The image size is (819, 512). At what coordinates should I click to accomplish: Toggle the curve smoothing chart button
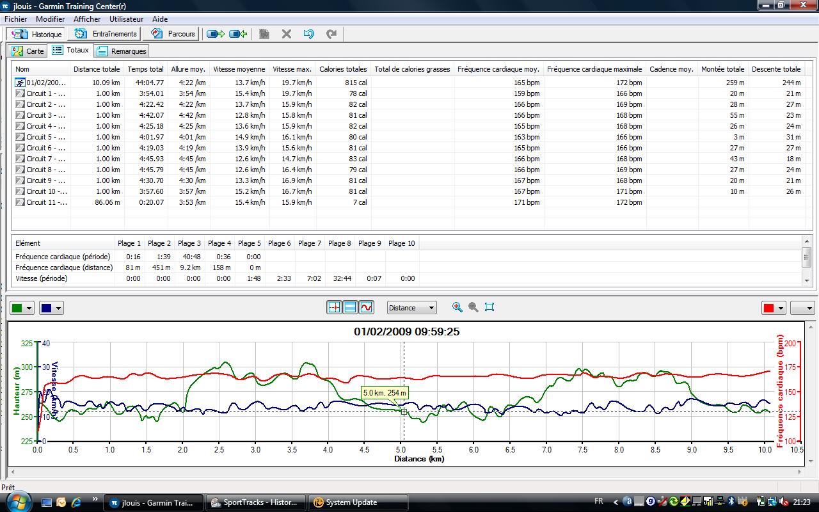[x=366, y=308]
